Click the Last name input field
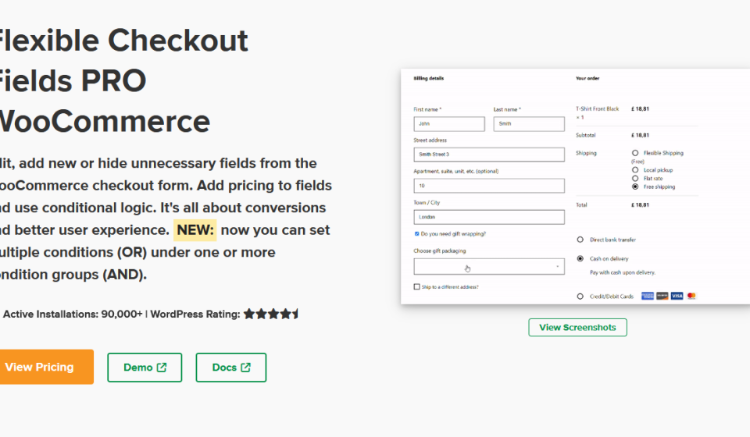This screenshot has width=750, height=437. (x=529, y=124)
